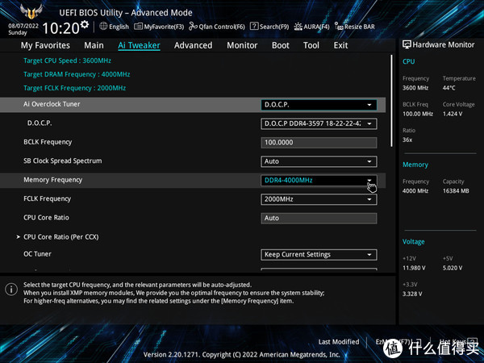This screenshot has height=363, width=484.
Task: Open Qfan Control(F6)
Action: (x=217, y=27)
